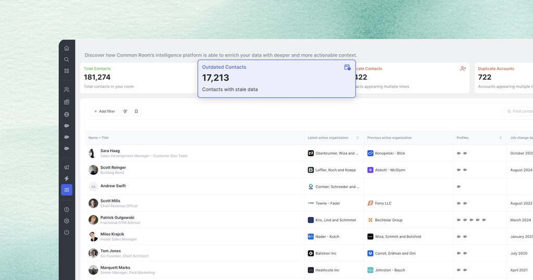Click Sara Haag's avatar
Image resolution: width=533 pixels, height=280 pixels.
click(93, 153)
